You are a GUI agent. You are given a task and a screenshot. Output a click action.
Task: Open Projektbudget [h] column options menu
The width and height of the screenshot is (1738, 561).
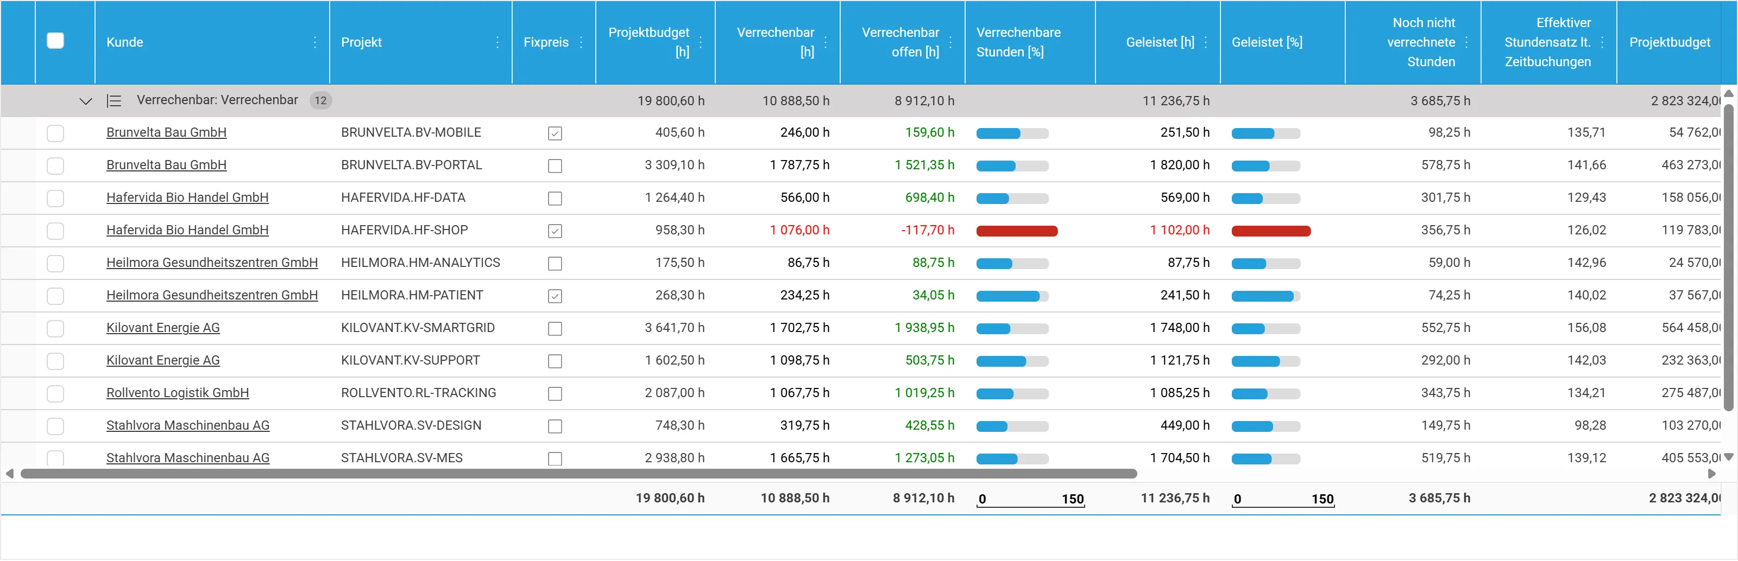(x=701, y=42)
